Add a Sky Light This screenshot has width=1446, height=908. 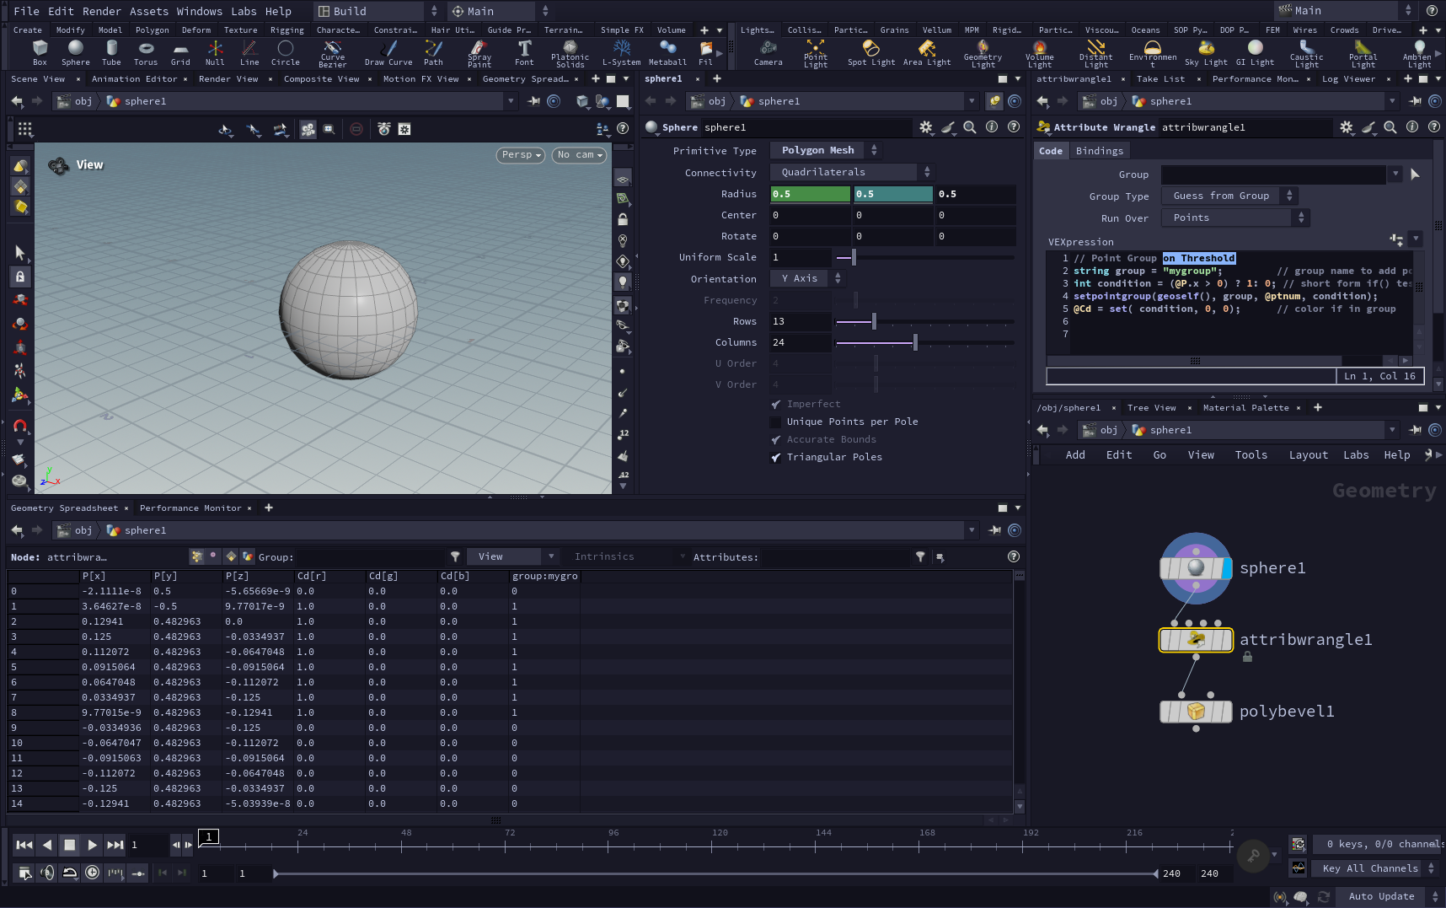tap(1206, 52)
